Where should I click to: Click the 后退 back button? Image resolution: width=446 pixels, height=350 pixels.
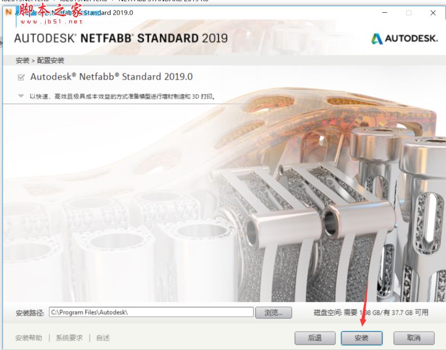click(x=315, y=338)
